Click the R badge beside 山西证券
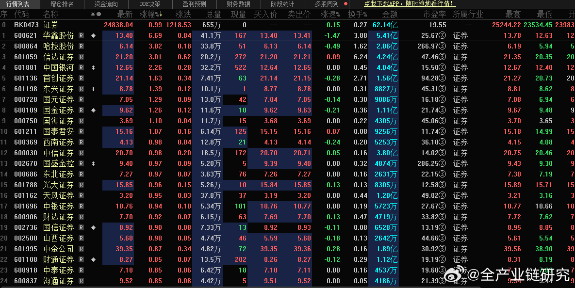This screenshot has width=575, height=288. [x=81, y=238]
